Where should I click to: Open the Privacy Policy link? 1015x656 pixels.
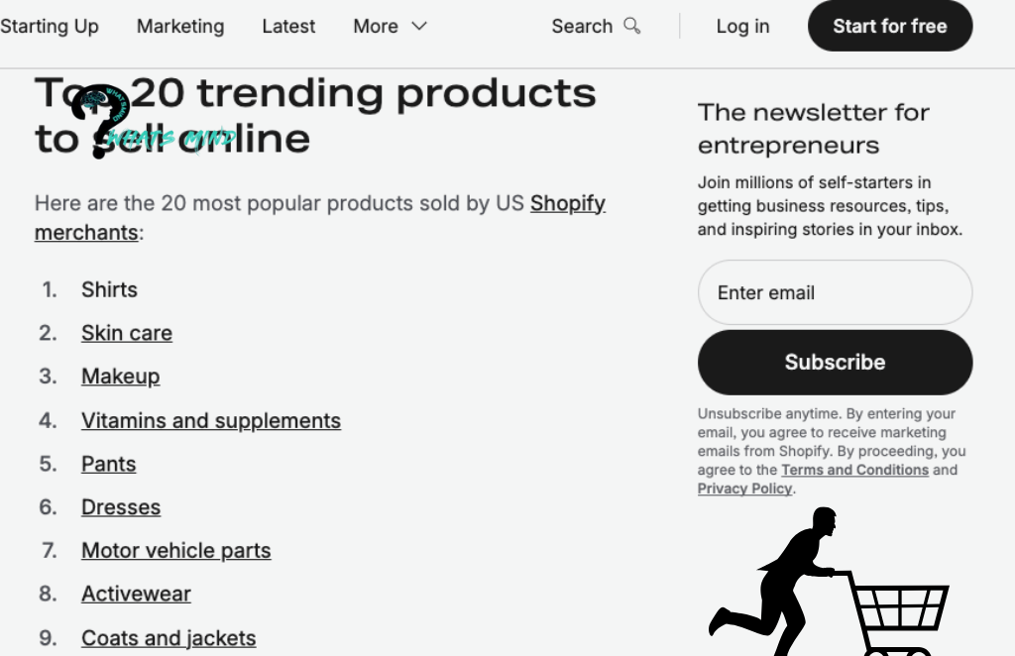[x=744, y=489]
